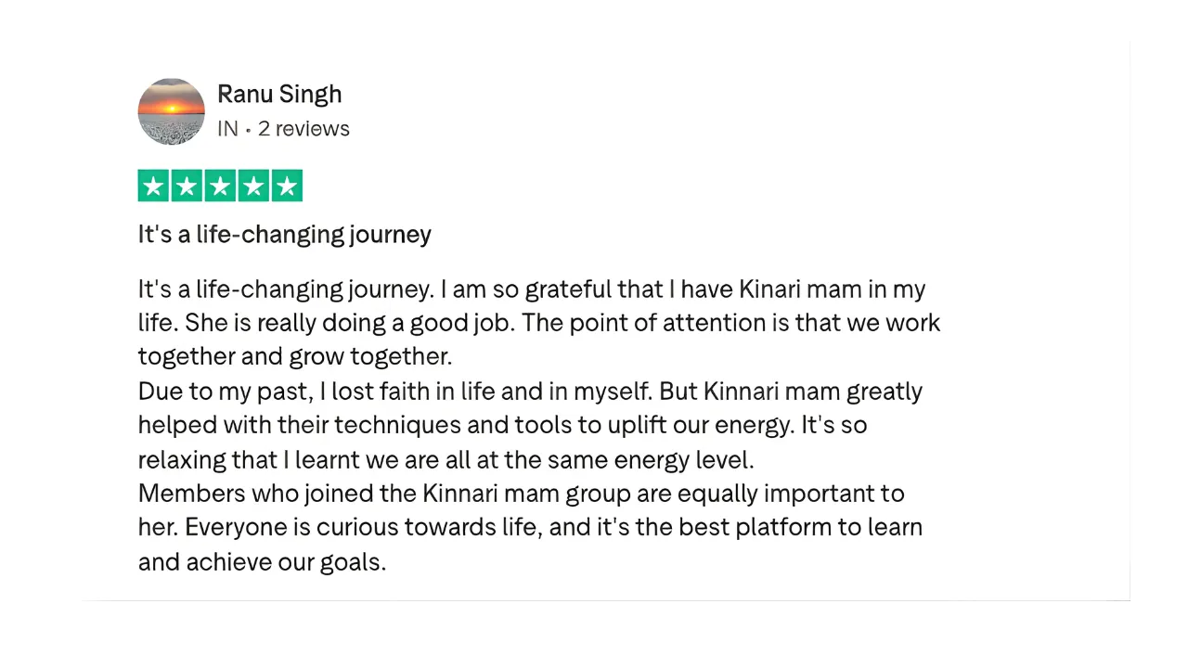Screen dimensions: 1188x668
Task: Select the third star in the rating
Action: (x=220, y=186)
